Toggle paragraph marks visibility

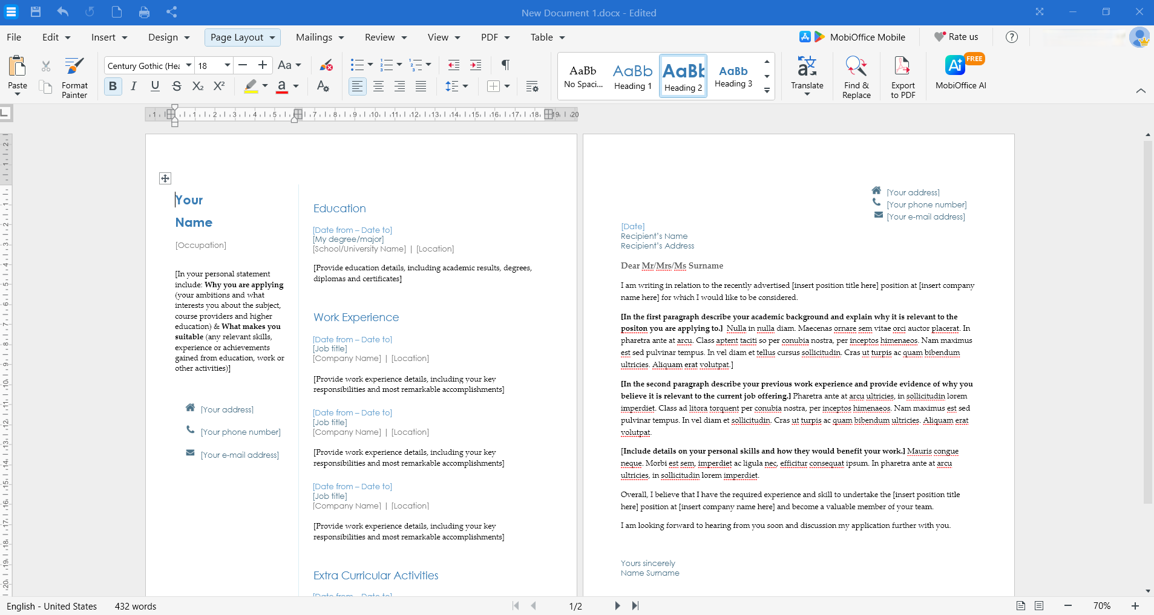click(x=505, y=65)
